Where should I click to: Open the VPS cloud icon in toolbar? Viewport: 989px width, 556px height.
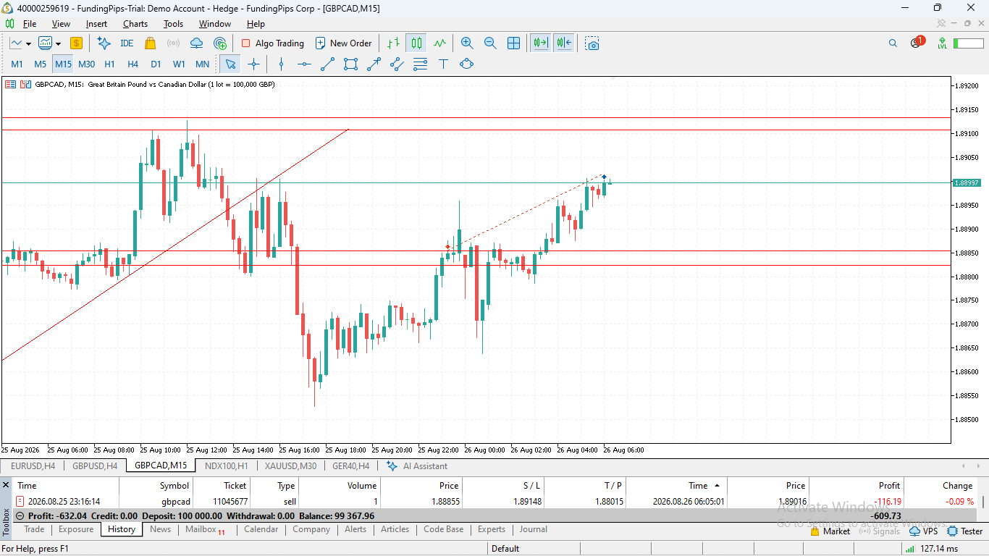tap(196, 43)
